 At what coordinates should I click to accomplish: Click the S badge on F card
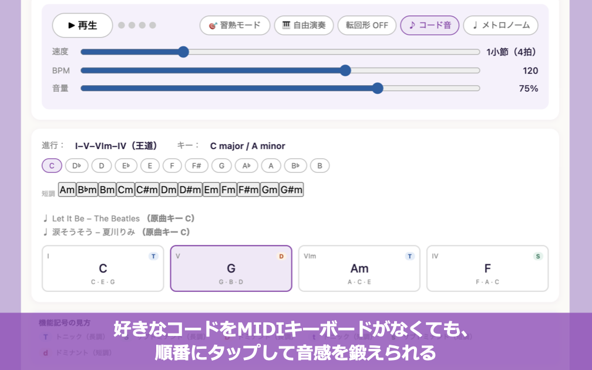(538, 256)
